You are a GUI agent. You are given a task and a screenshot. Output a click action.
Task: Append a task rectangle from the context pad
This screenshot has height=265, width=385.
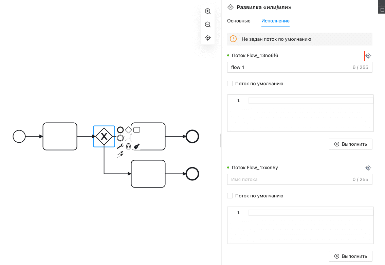point(136,130)
